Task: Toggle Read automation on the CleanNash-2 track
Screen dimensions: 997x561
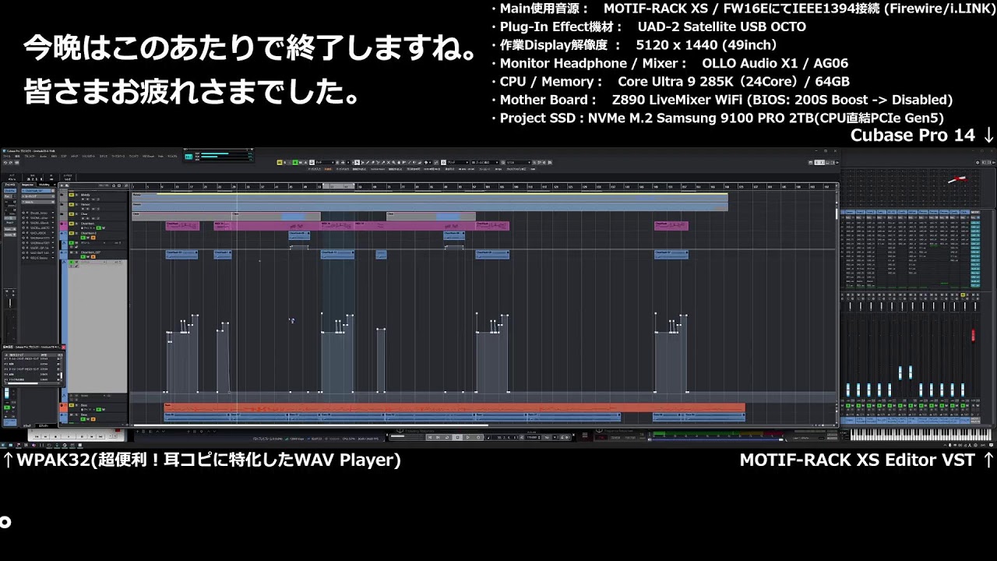Action: tap(83, 238)
